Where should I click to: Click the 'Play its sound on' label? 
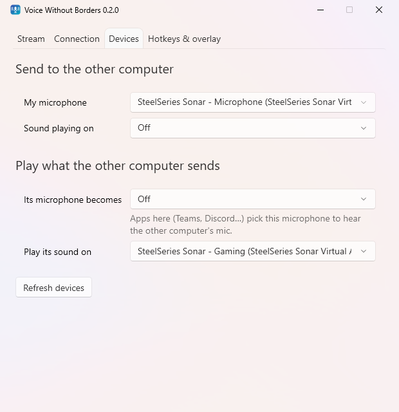coord(57,252)
